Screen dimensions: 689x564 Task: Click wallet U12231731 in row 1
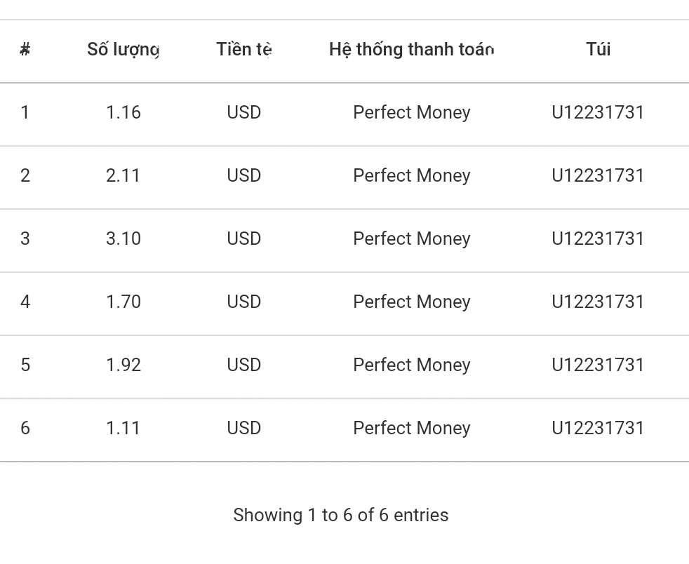pos(598,113)
